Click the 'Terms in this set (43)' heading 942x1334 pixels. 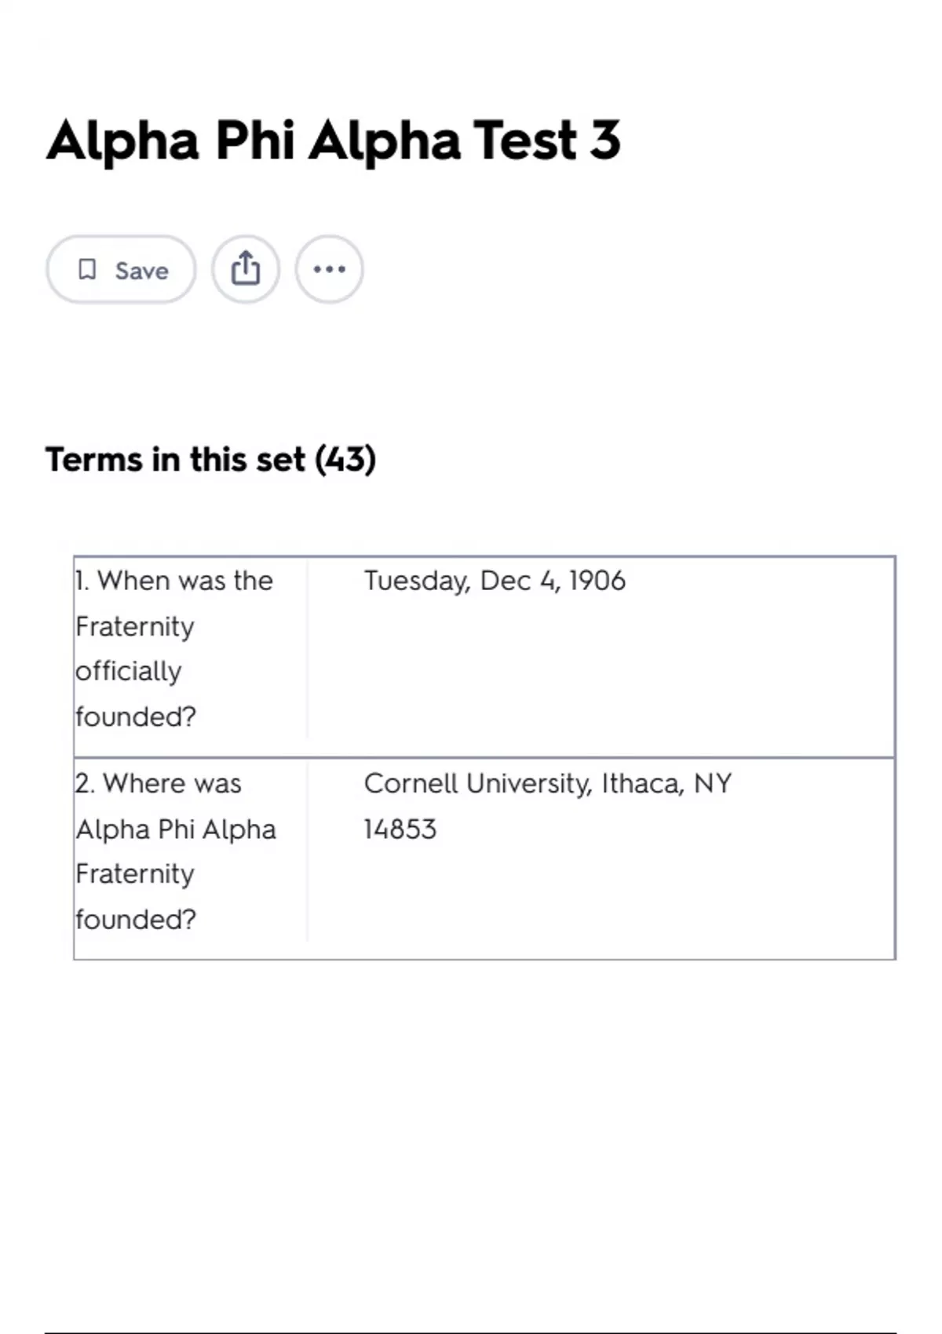click(x=210, y=460)
